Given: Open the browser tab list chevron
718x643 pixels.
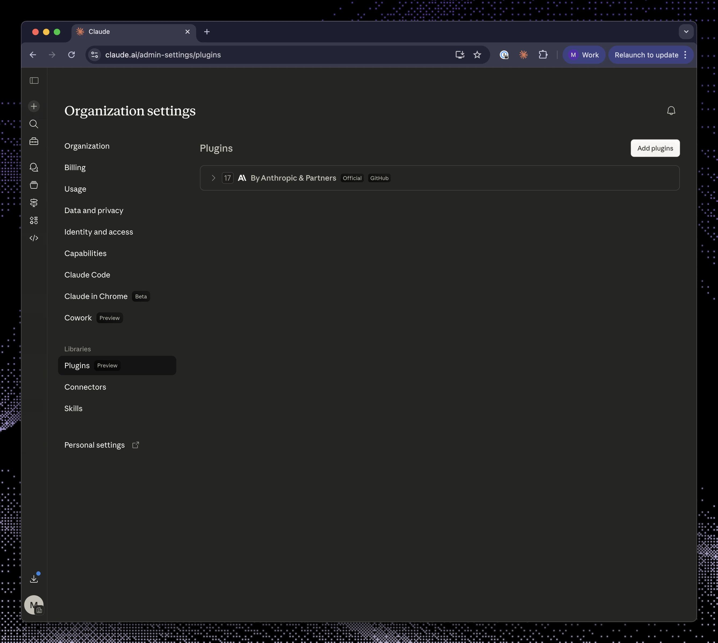Looking at the screenshot, I should tap(686, 31).
